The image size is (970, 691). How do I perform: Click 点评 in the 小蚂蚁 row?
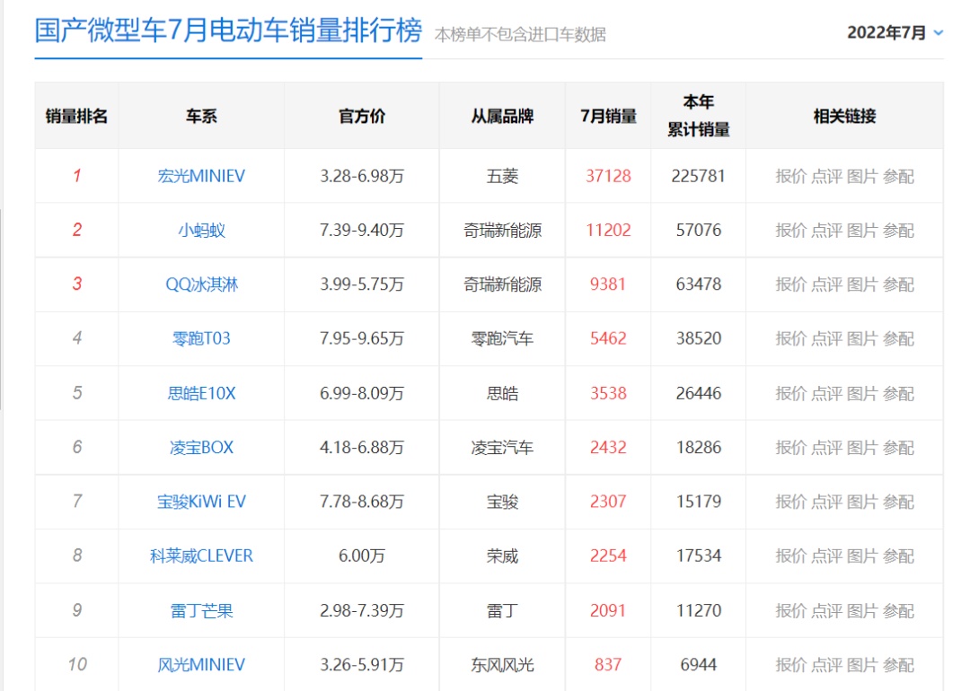[826, 231]
